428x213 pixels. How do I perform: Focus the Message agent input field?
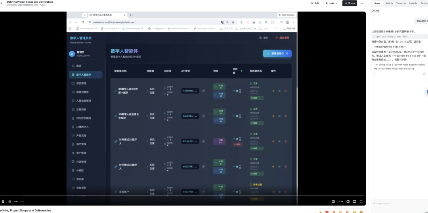tap(399, 203)
